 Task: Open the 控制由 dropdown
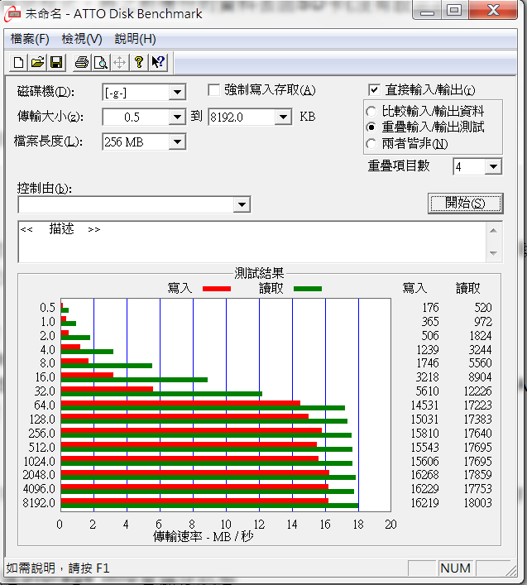[x=242, y=205]
